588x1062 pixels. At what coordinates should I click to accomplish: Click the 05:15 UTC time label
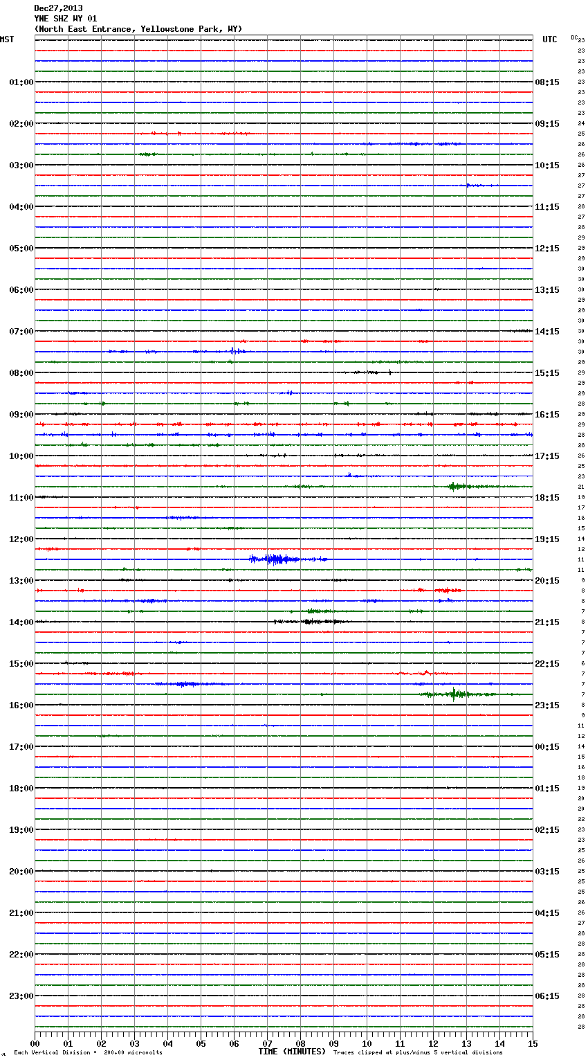coord(547,955)
